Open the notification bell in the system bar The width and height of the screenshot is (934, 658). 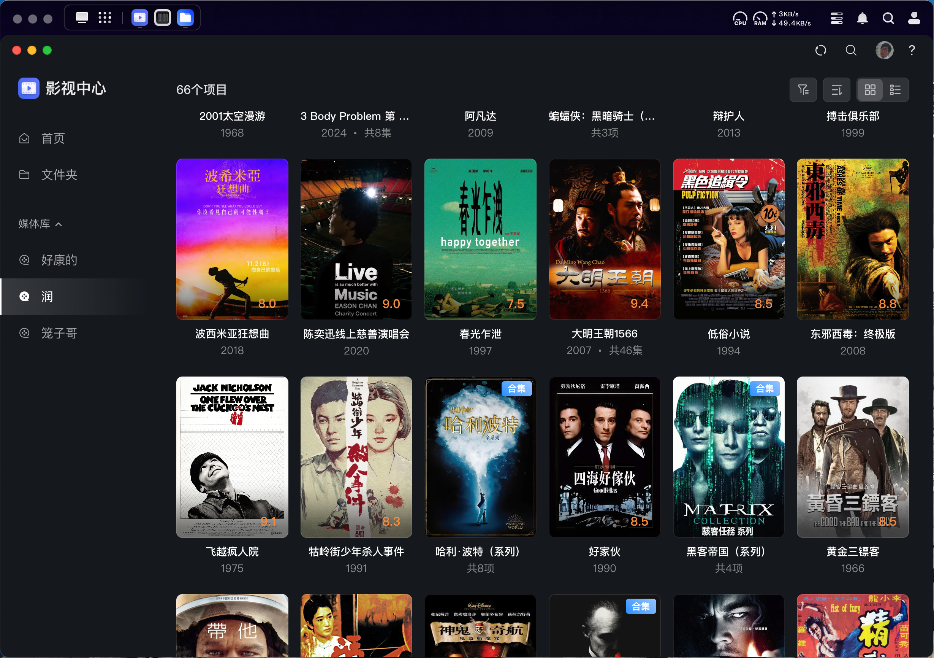pos(863,18)
